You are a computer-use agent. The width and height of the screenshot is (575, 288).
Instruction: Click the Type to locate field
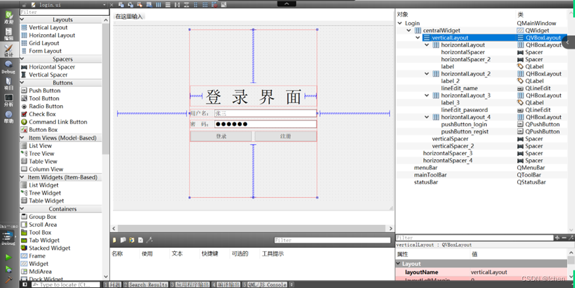click(x=66, y=284)
